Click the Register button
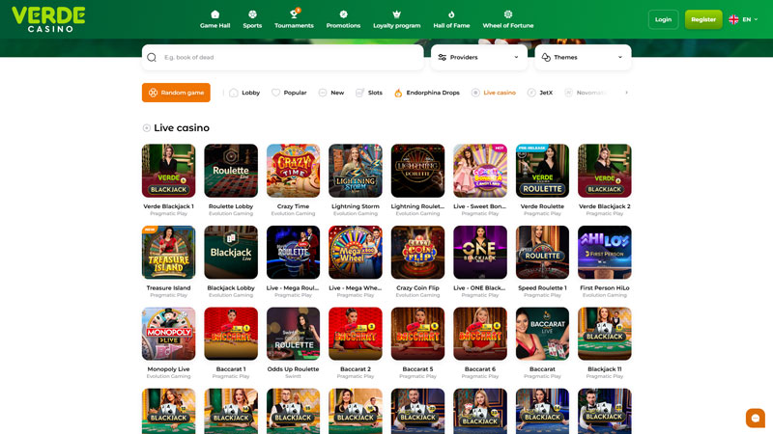 703,19
